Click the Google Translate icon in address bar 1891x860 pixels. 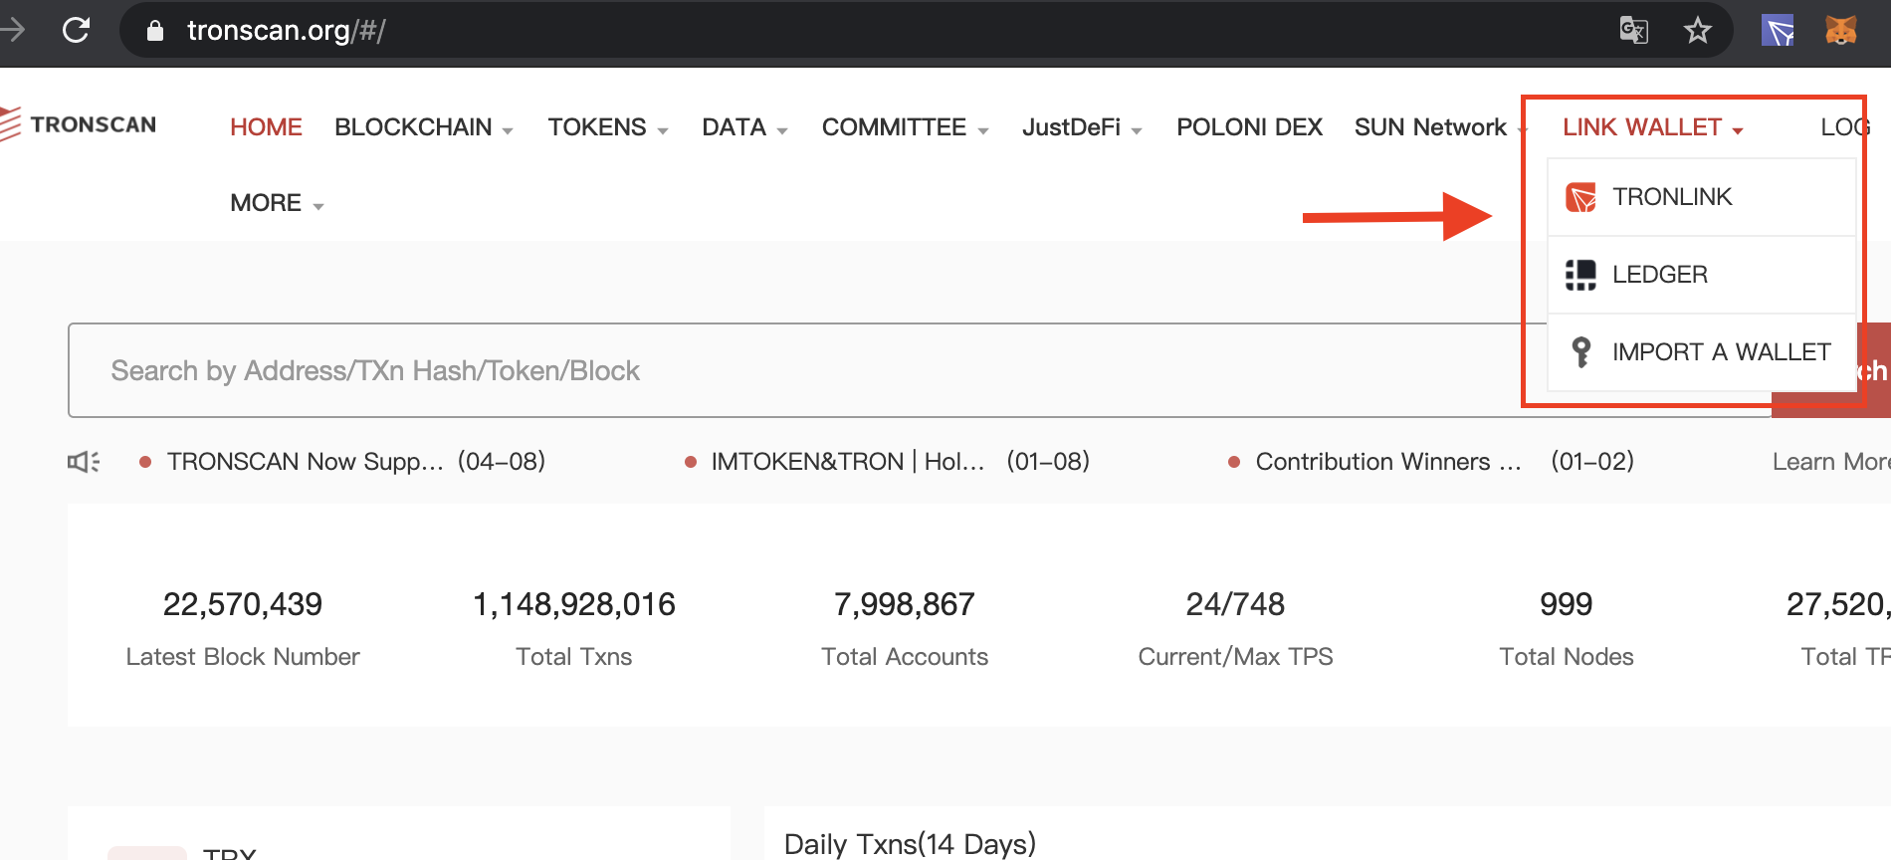pos(1633,30)
